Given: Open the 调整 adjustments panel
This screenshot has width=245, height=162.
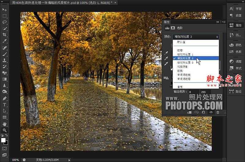Looking at the screenshot, I should 236,61.
